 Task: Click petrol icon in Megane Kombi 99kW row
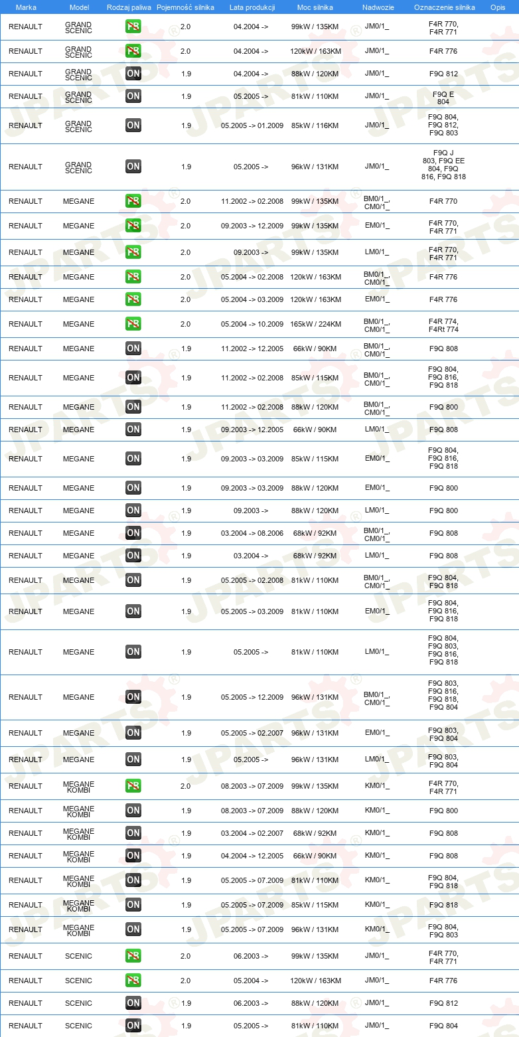click(133, 786)
